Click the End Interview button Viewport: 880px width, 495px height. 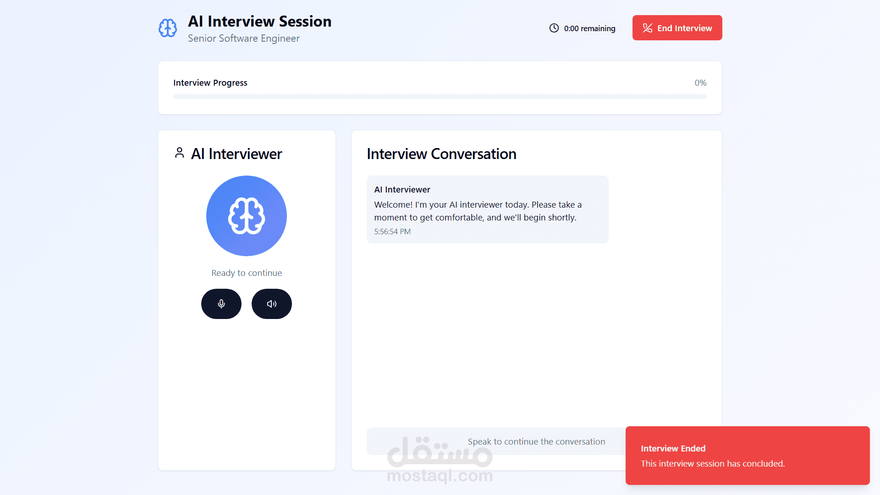pyautogui.click(x=677, y=28)
